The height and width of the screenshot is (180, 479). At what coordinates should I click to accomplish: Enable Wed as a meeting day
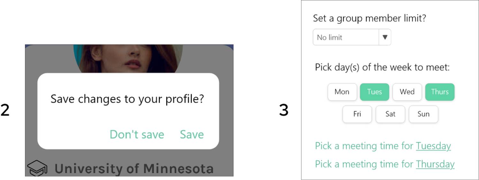(x=407, y=92)
